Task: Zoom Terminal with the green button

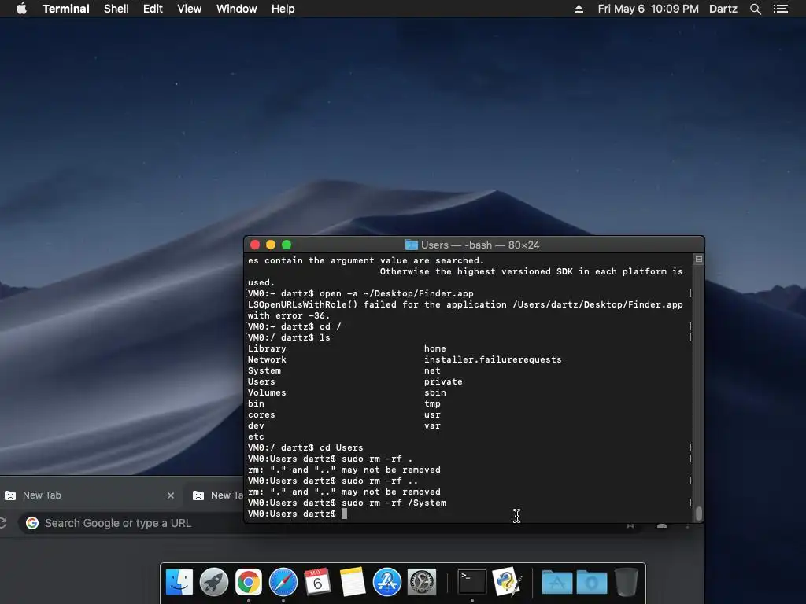Action: (x=287, y=245)
